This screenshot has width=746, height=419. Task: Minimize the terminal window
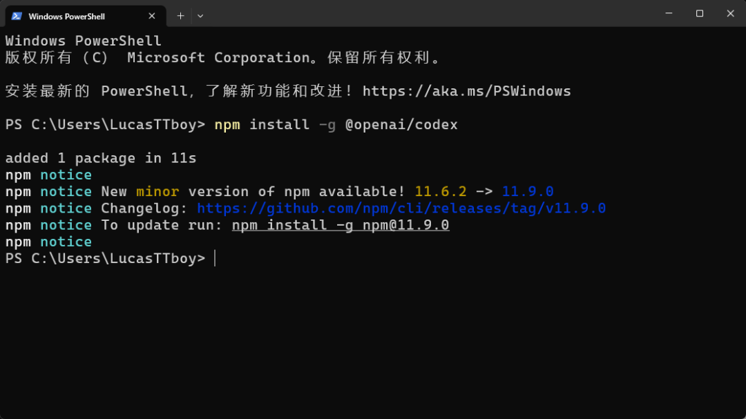pyautogui.click(x=669, y=13)
